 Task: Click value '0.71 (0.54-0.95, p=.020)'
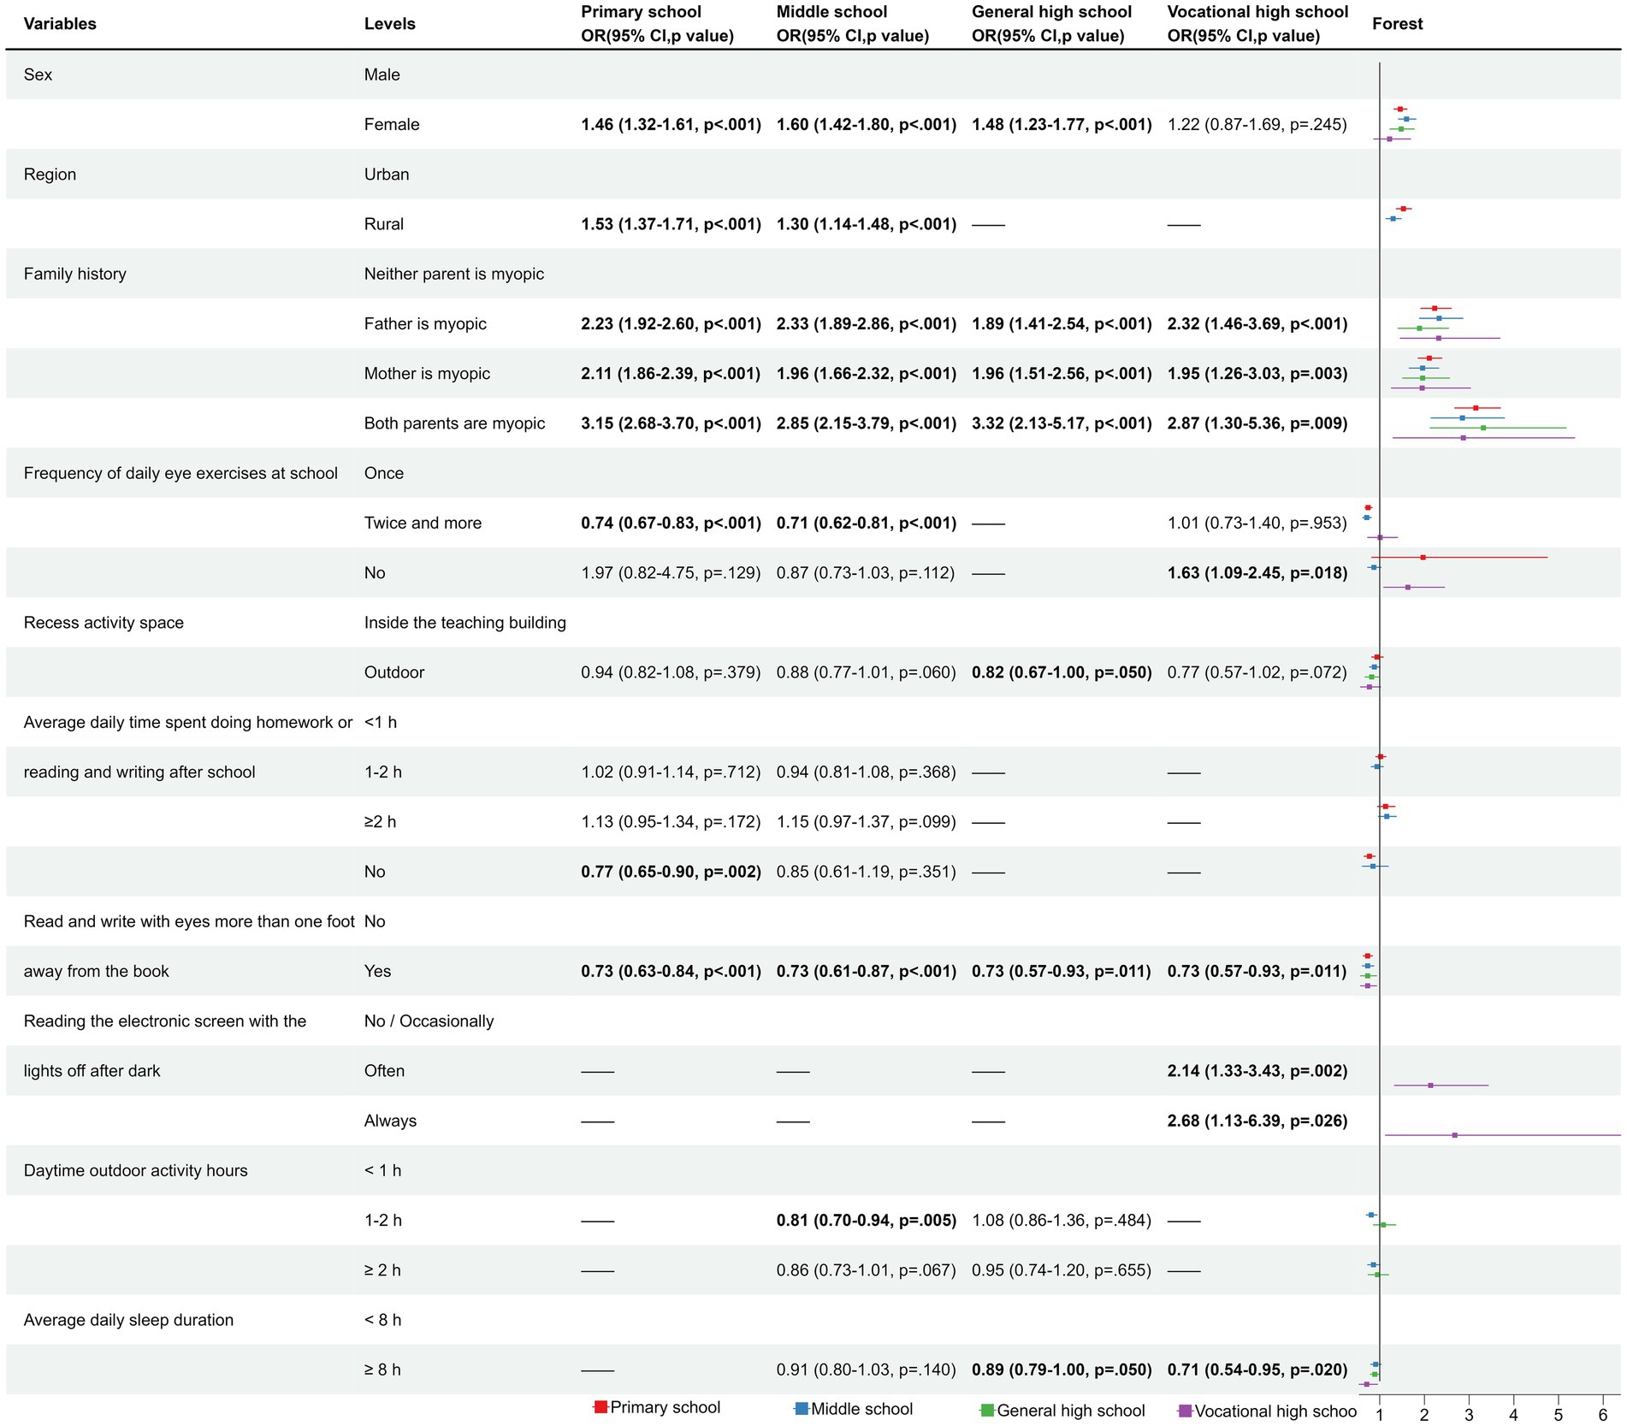[1257, 1370]
